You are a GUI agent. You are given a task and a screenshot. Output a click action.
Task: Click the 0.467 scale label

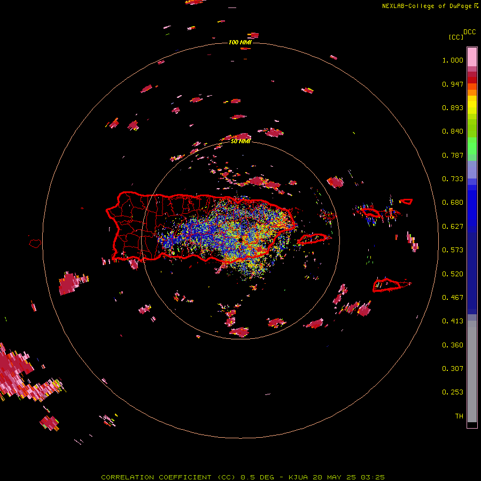453,298
